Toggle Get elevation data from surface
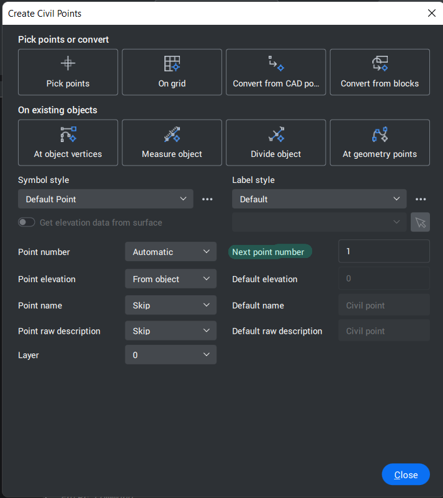The height and width of the screenshot is (498, 443). (x=27, y=222)
